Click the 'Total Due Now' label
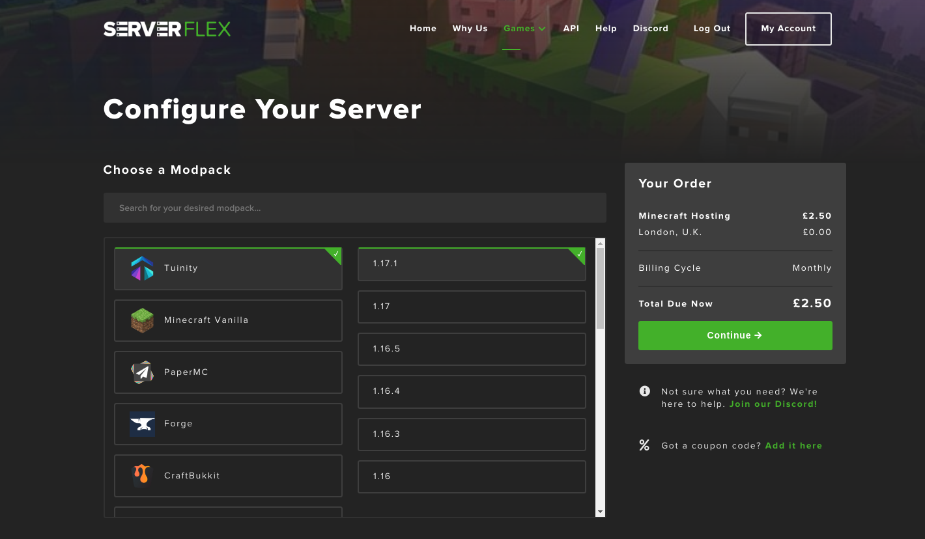The width and height of the screenshot is (925, 539). pyautogui.click(x=676, y=304)
